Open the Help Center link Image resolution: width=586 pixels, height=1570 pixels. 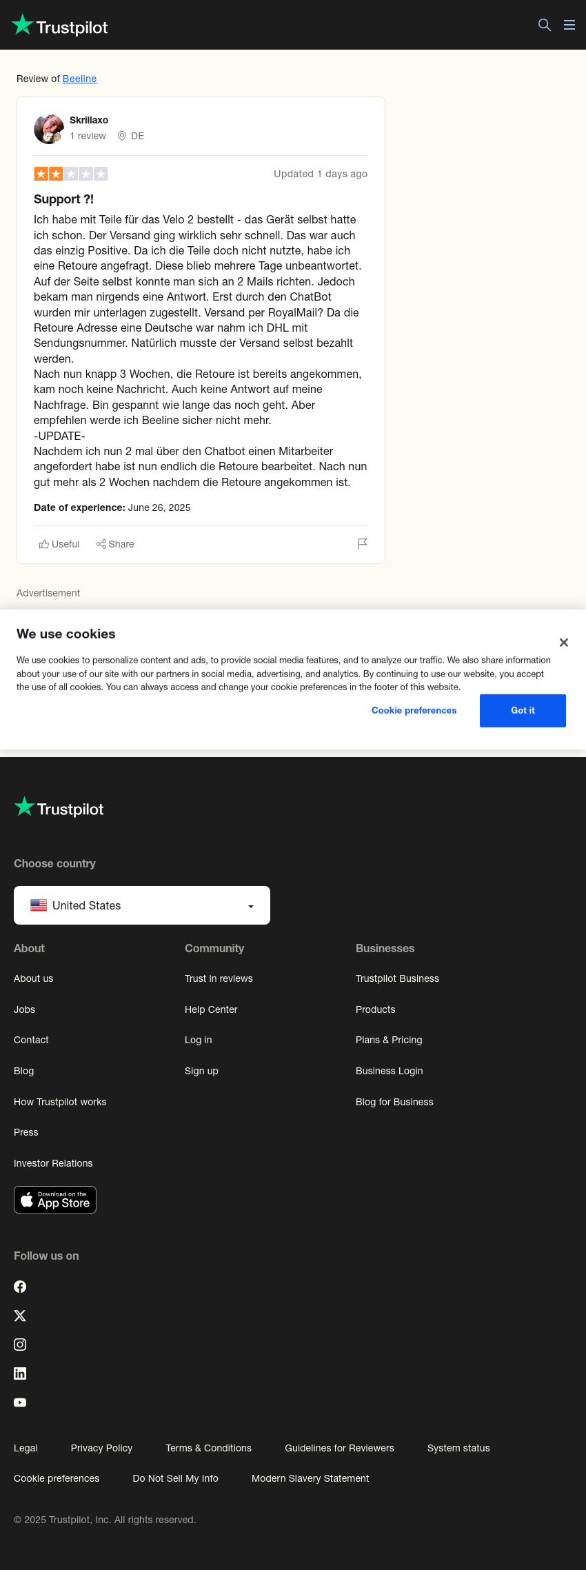211,1009
